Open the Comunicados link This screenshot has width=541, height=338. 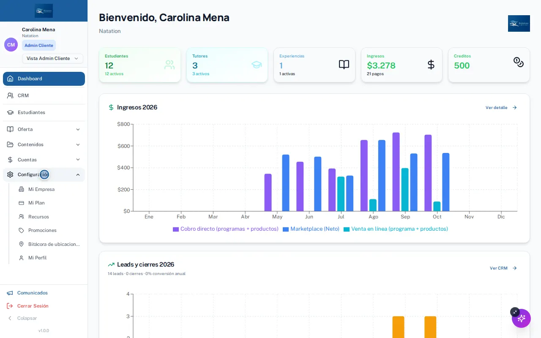pos(27,293)
